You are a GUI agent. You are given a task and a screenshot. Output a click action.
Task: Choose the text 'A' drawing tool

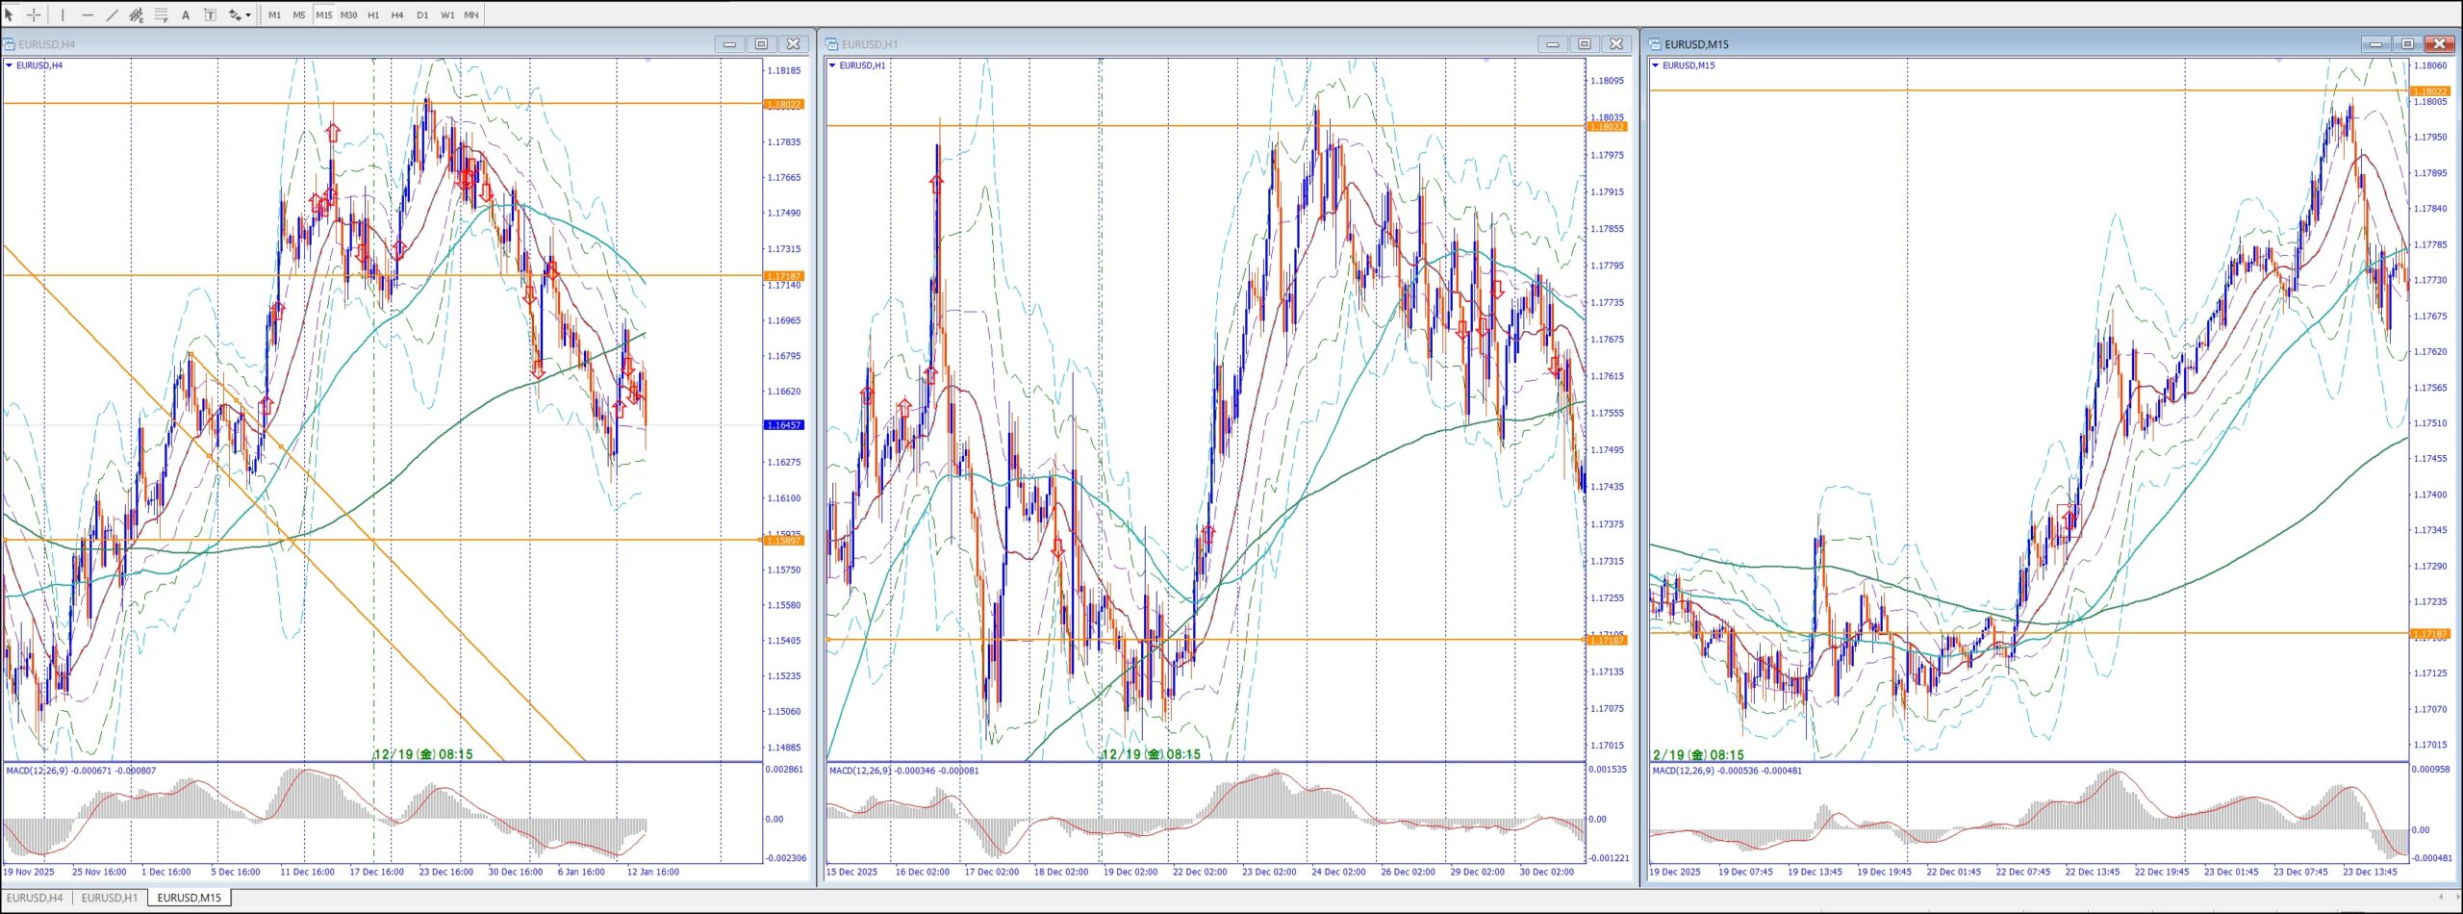coord(186,14)
